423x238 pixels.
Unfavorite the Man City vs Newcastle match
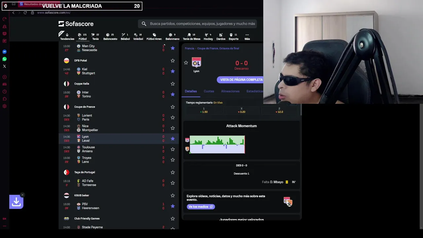click(173, 48)
